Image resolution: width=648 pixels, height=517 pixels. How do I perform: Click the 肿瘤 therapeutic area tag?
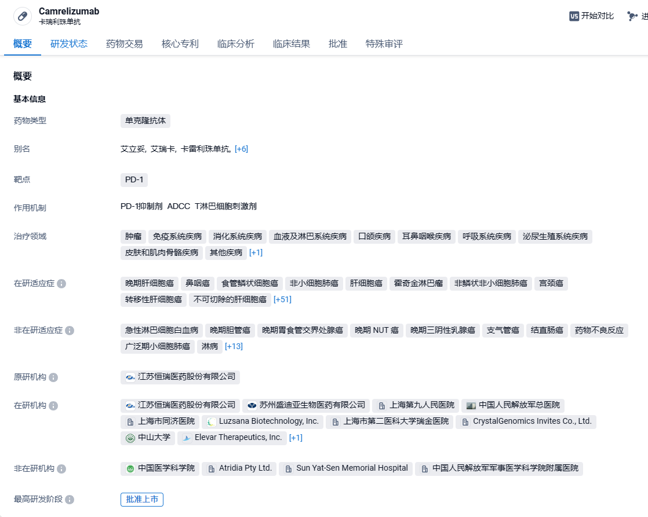click(133, 237)
